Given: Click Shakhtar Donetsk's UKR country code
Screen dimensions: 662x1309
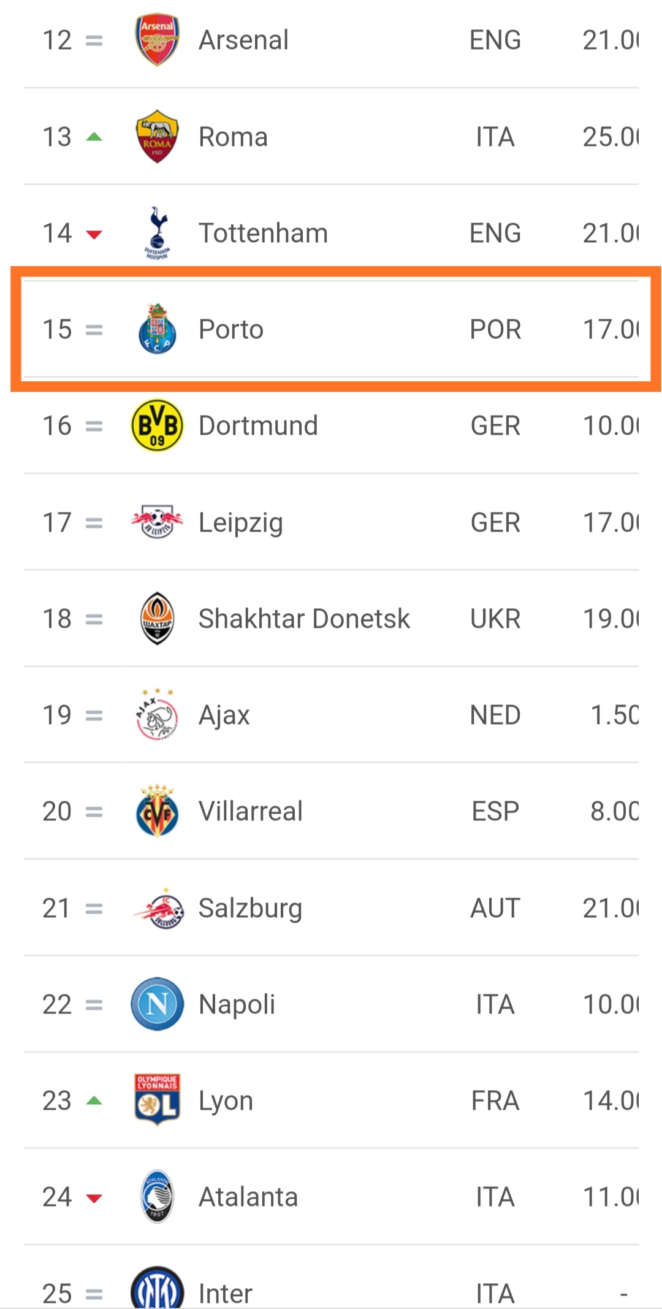Looking at the screenshot, I should click(495, 619).
